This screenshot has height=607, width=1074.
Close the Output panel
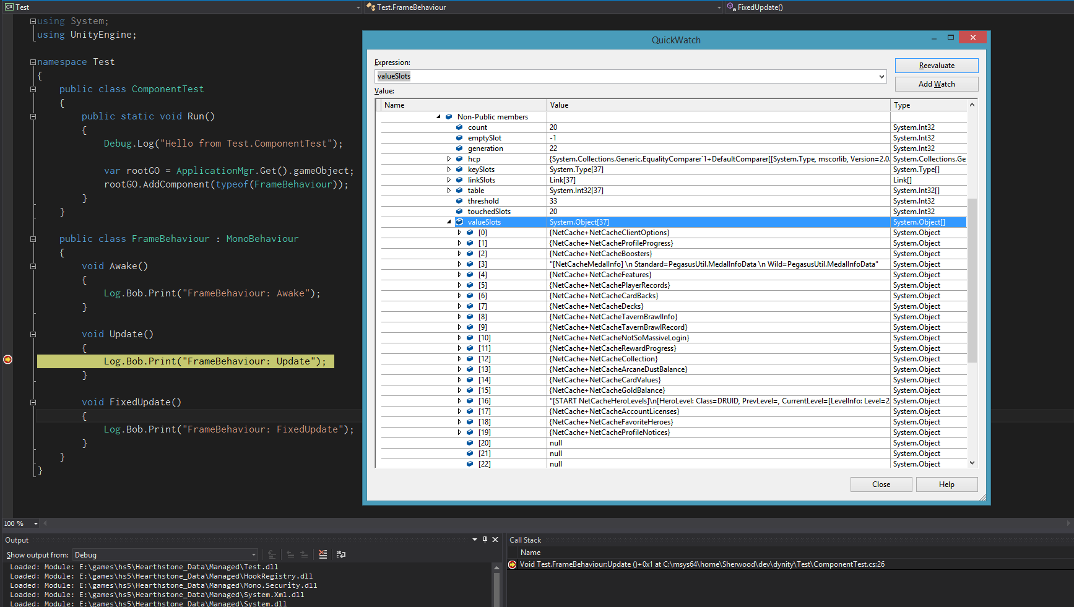495,540
